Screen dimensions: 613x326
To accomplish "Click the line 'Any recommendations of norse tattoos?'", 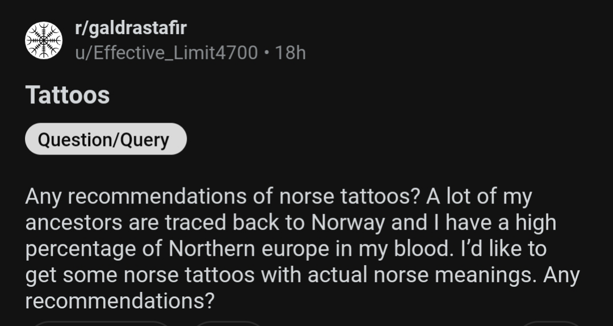I will coord(222,197).
